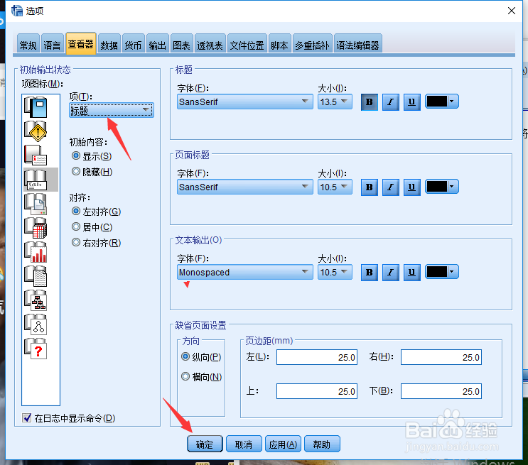Select 居中(C) alignment

(92, 226)
